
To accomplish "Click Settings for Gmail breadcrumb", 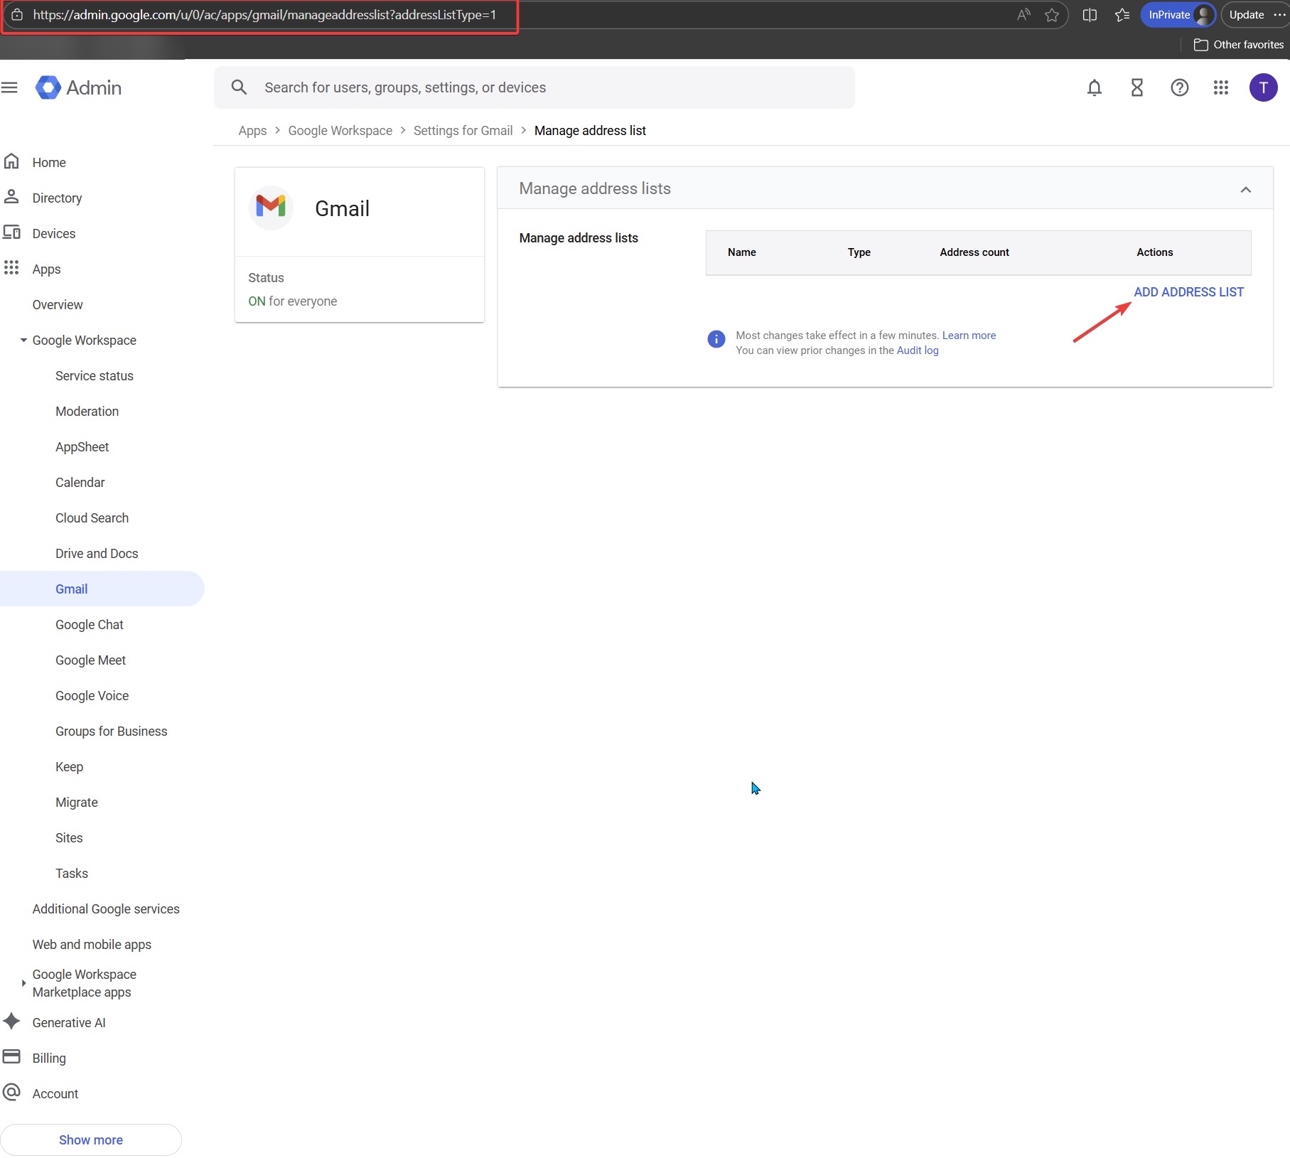I will [x=463, y=131].
